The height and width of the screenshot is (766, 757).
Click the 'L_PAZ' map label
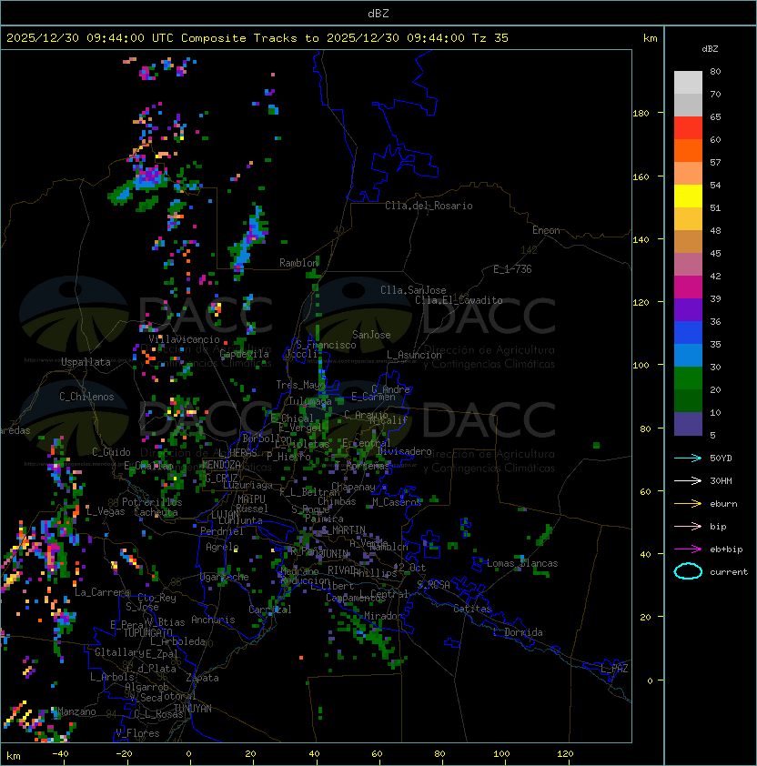[614, 669]
